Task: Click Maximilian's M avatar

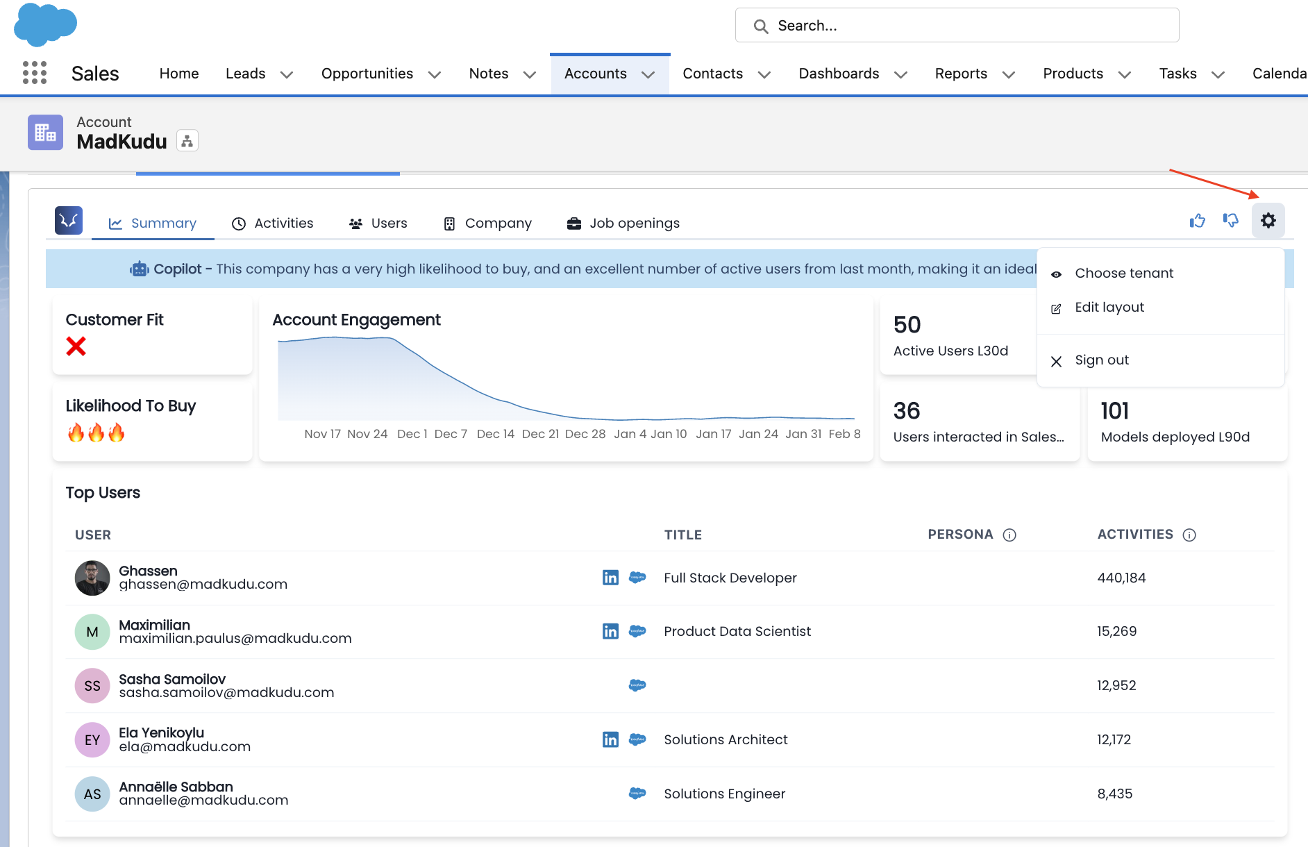Action: tap(92, 632)
